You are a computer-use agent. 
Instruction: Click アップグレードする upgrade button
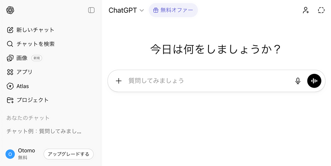[x=69, y=154]
